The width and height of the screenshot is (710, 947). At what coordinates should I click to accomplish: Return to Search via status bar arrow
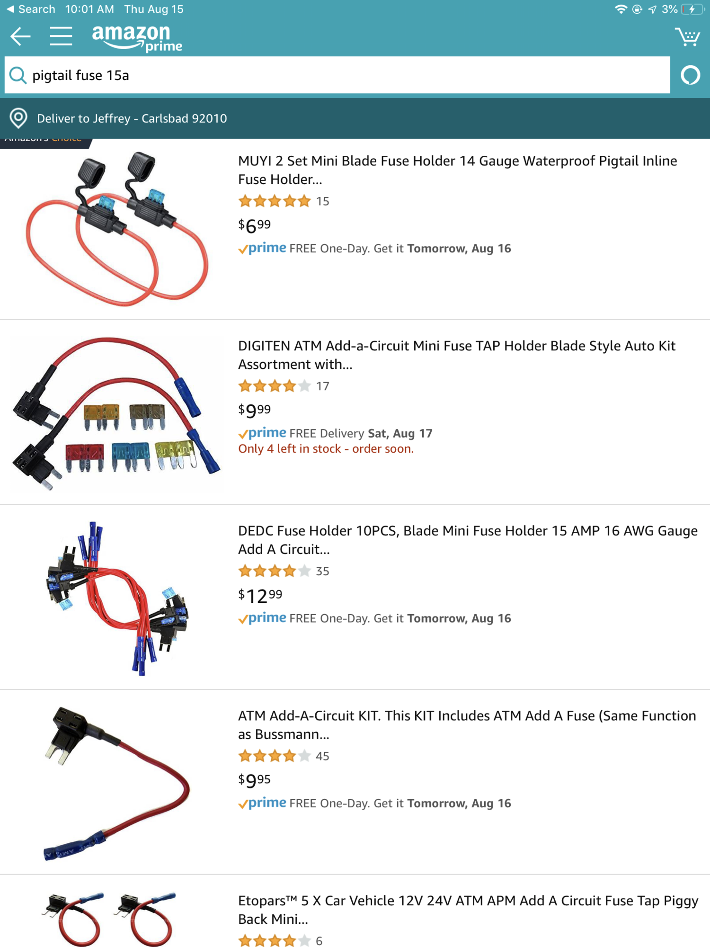click(30, 9)
